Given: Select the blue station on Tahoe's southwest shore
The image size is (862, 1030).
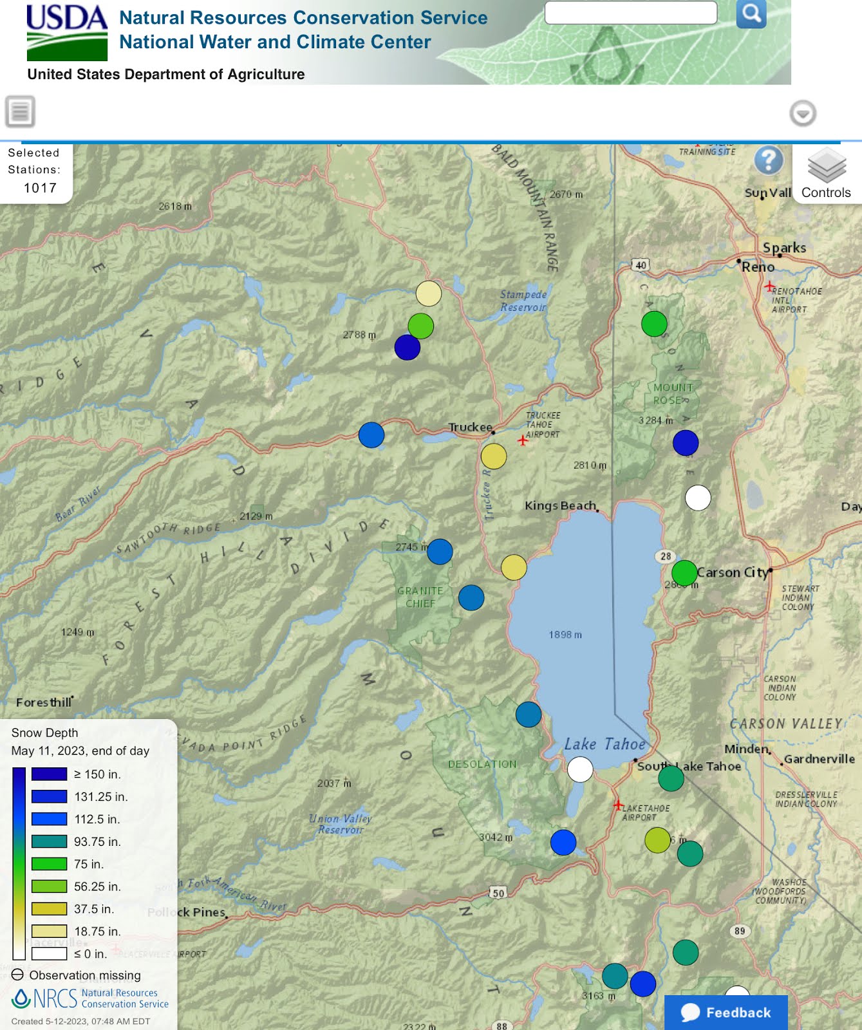Looking at the screenshot, I should (529, 715).
